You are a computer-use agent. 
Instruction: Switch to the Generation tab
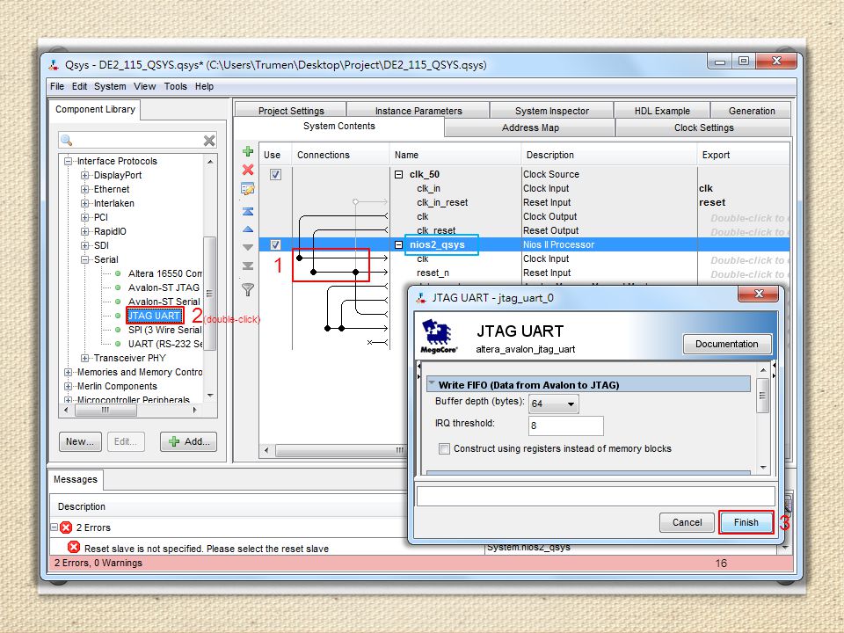tap(752, 111)
